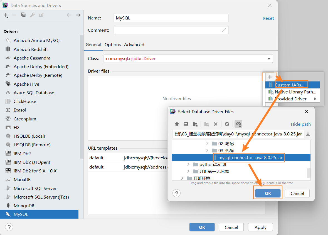
Task: Click the duplicate driver icon
Action: tap(23, 15)
